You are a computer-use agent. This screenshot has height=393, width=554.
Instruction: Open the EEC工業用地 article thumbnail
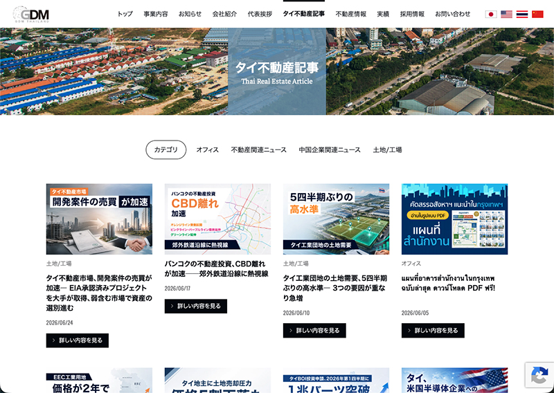(99, 381)
